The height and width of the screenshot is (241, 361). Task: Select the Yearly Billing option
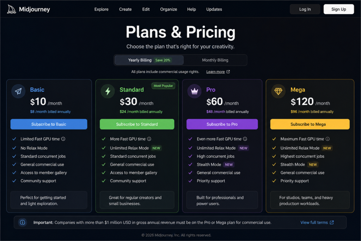tap(149, 60)
